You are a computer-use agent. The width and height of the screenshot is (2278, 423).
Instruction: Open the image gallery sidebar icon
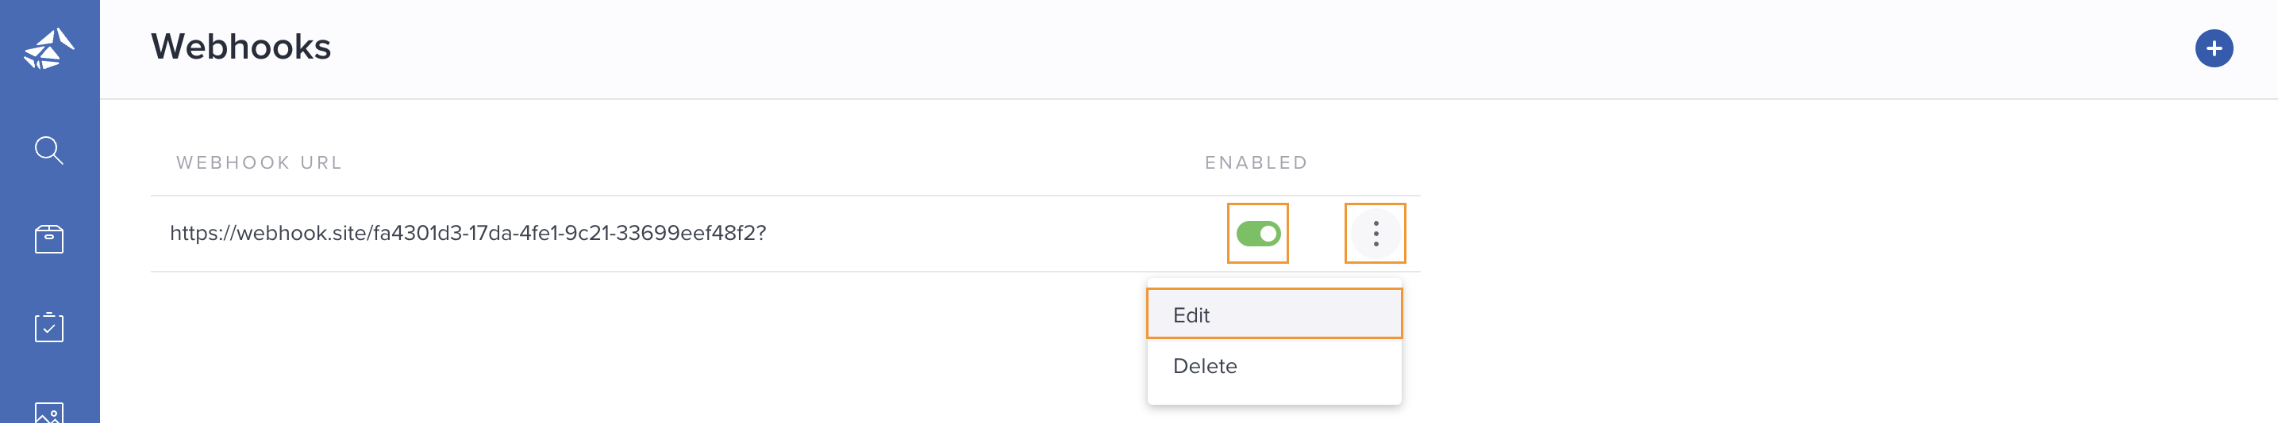pyautogui.click(x=48, y=413)
